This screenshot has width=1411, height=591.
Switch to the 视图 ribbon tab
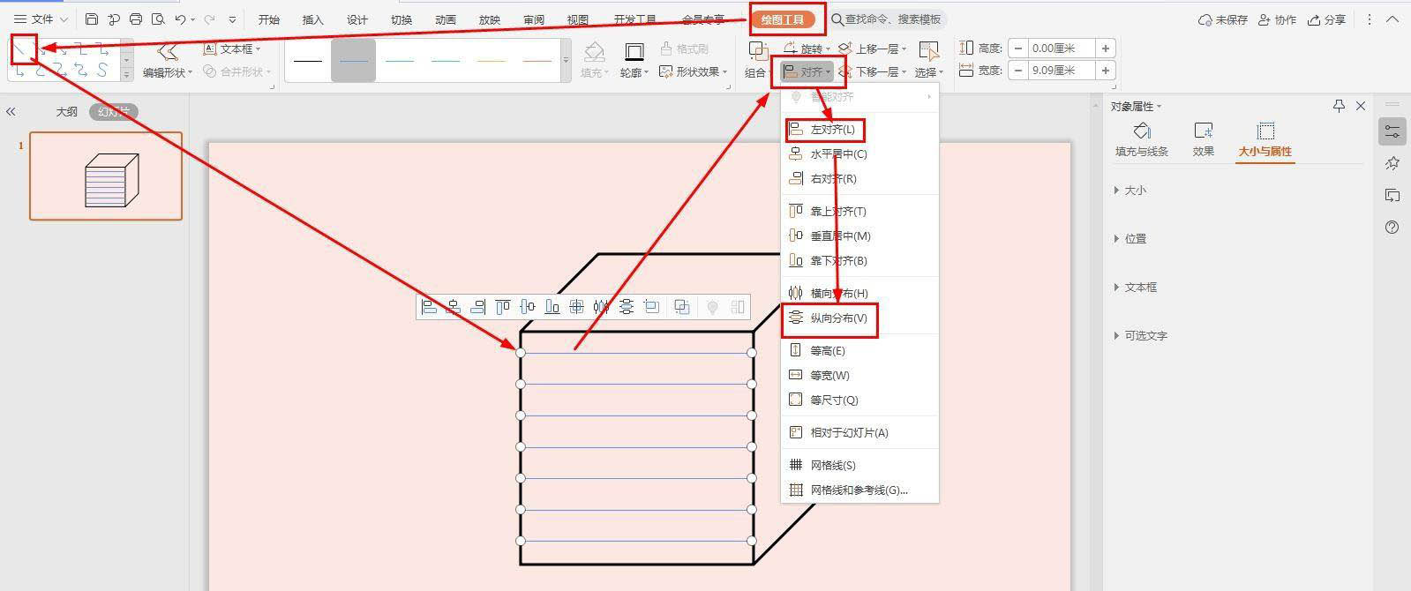coord(578,19)
